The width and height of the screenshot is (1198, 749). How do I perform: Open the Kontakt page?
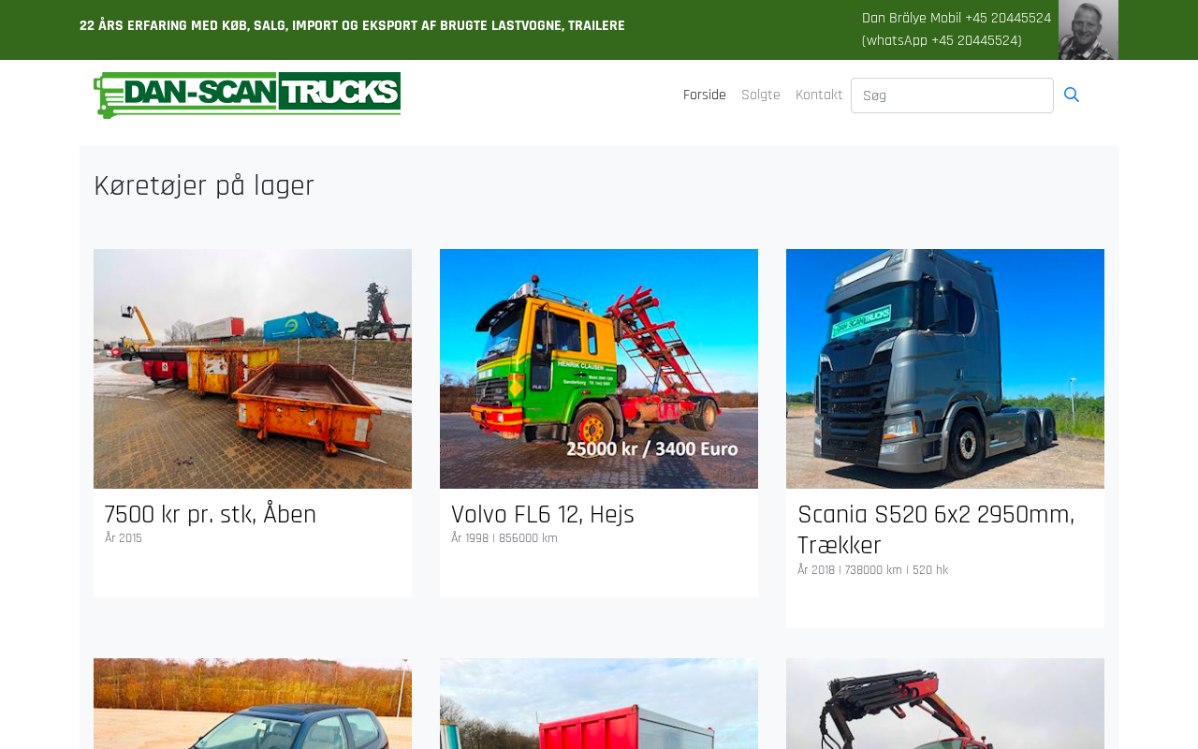coord(819,95)
